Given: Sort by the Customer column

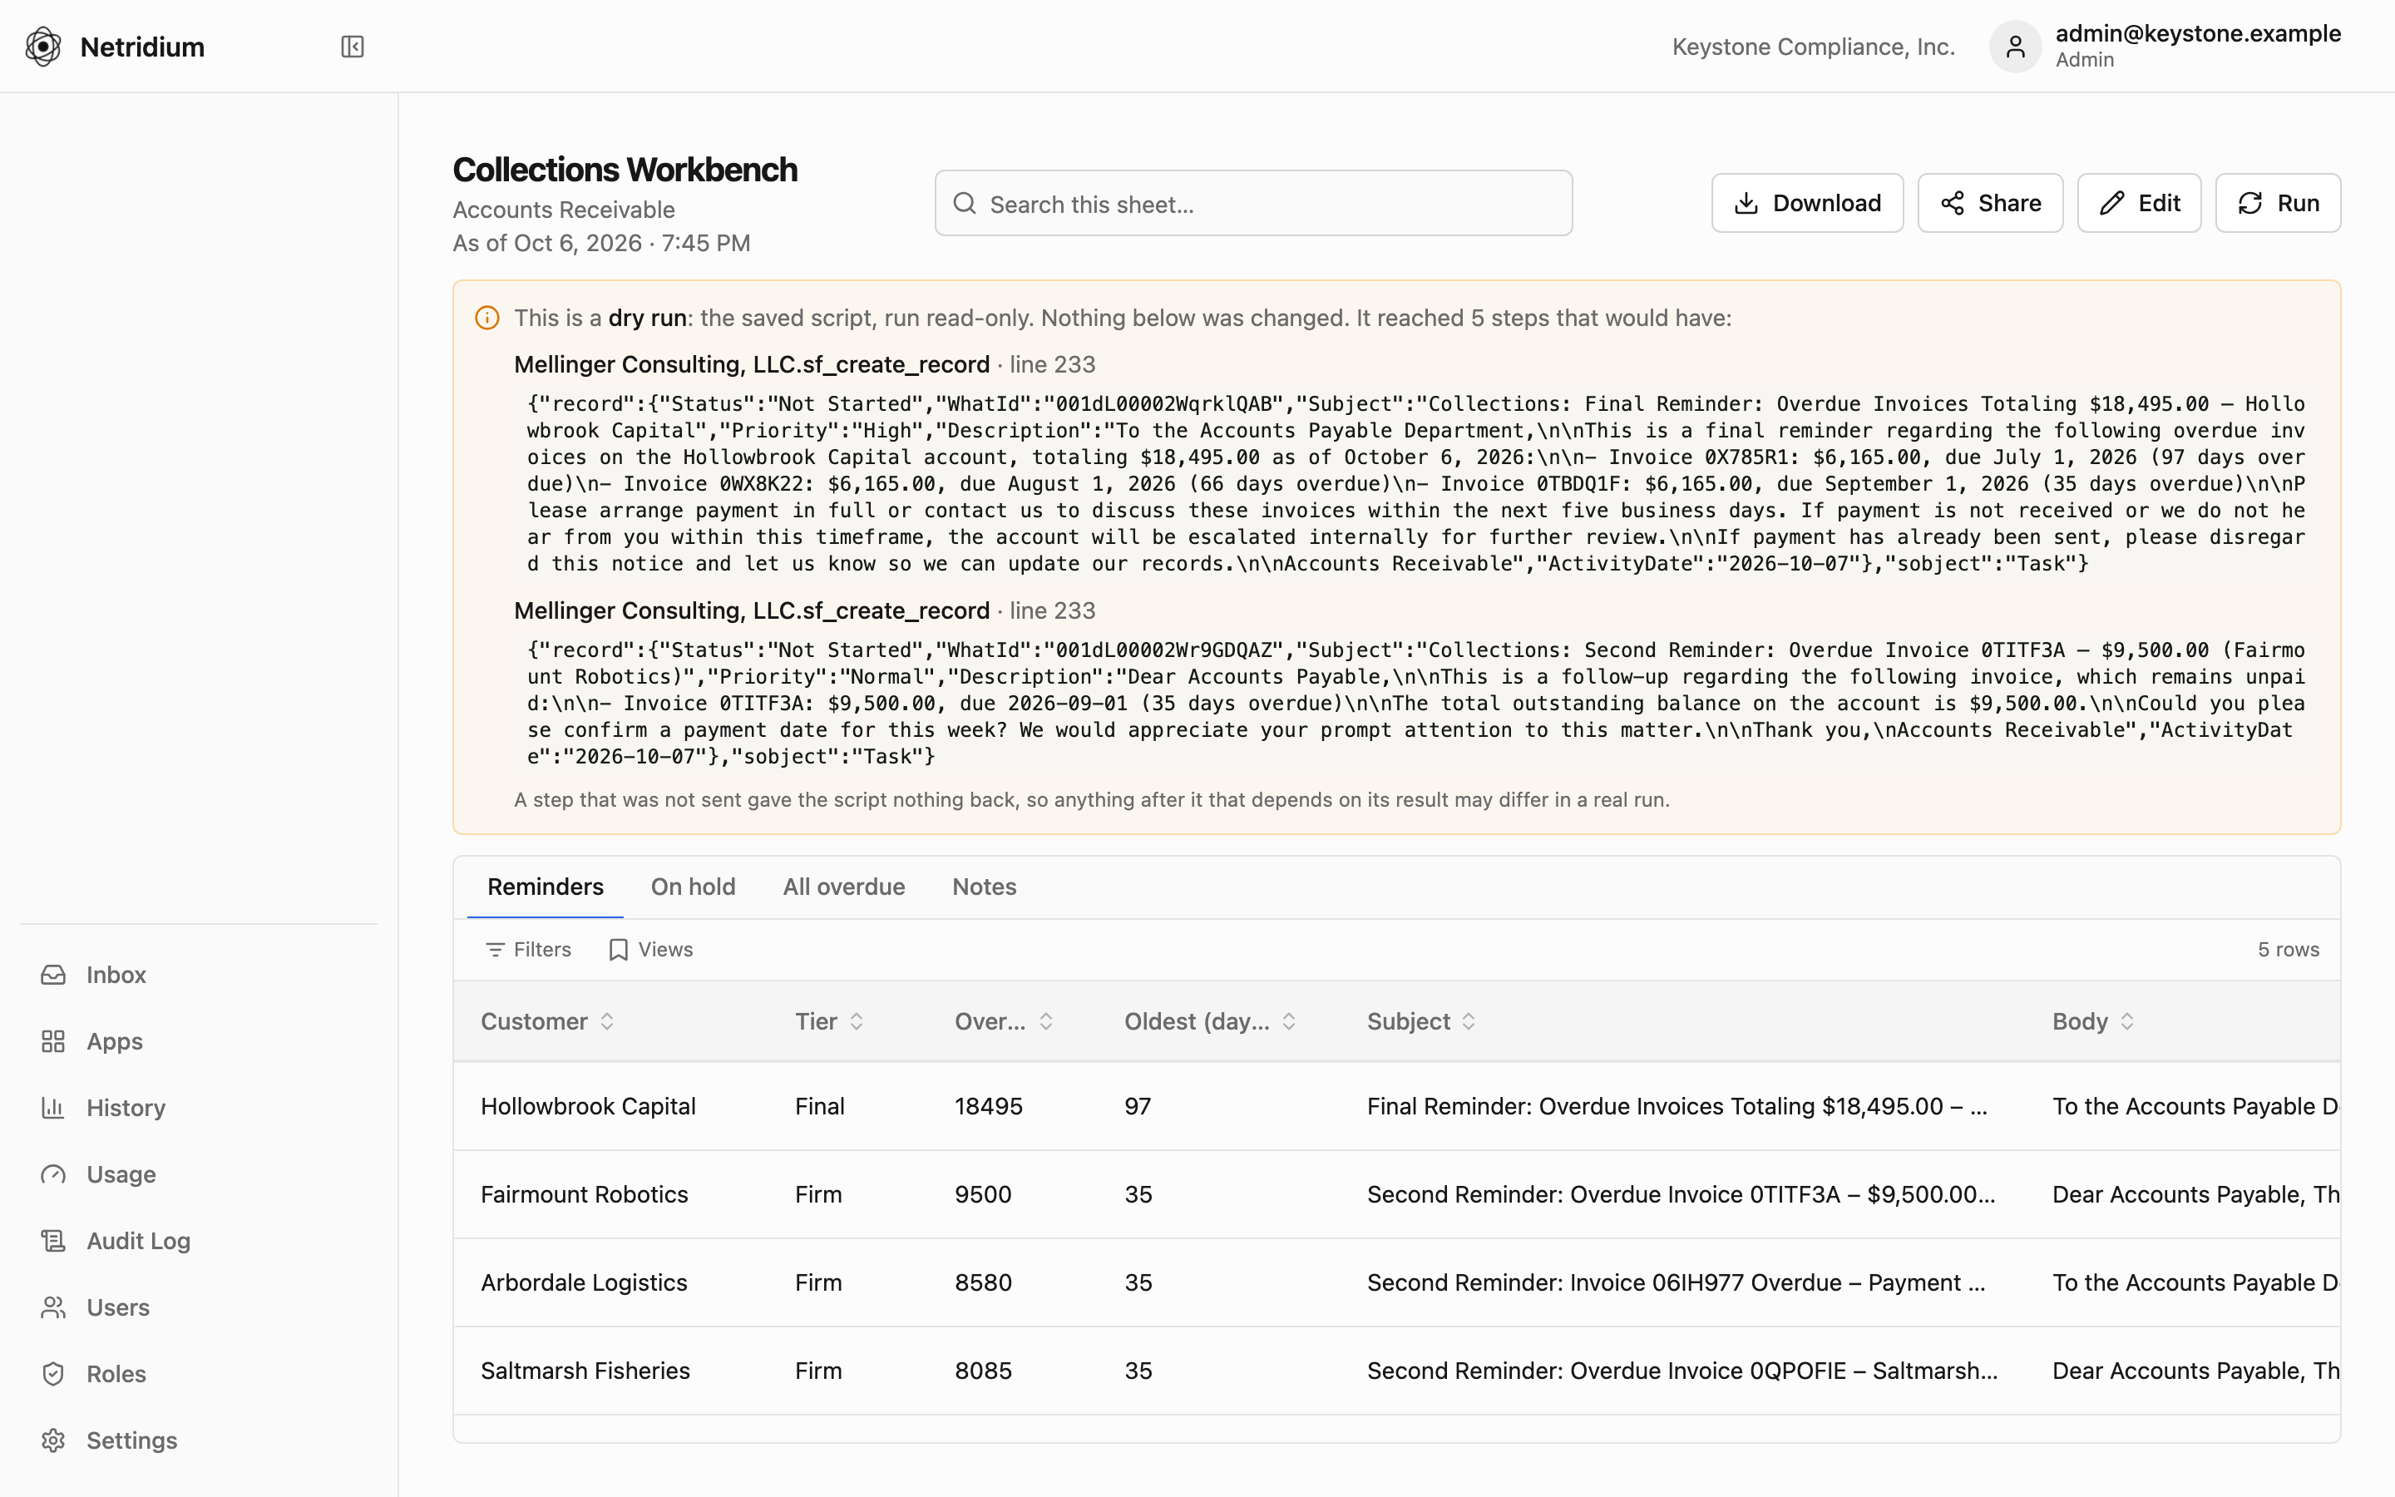Looking at the screenshot, I should [x=607, y=1022].
